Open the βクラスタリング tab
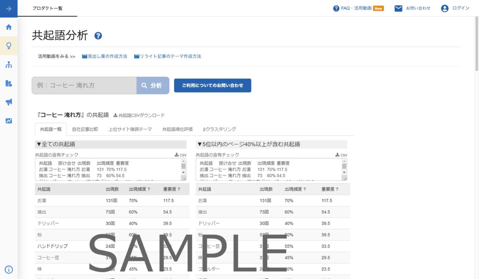 pyautogui.click(x=219, y=129)
